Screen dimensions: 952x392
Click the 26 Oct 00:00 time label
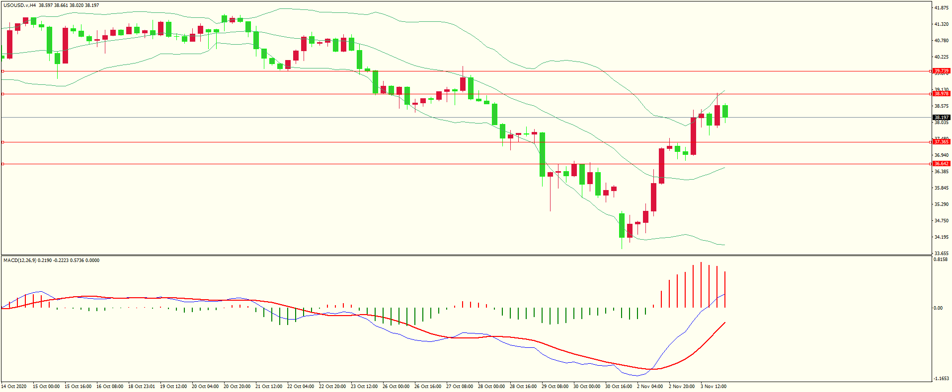coord(396,387)
